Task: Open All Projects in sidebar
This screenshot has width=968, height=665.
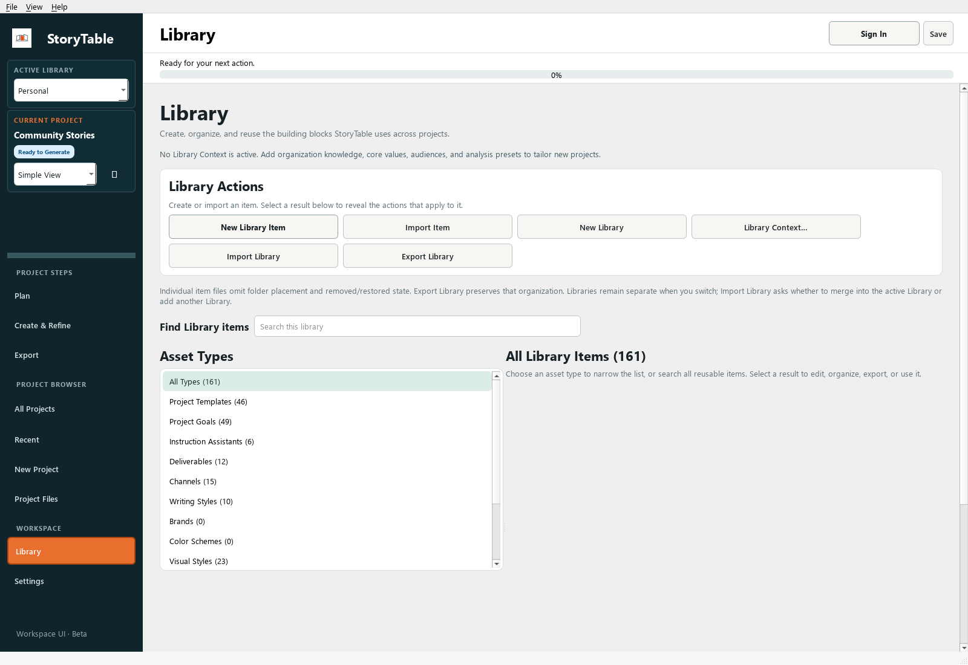Action: click(x=71, y=409)
